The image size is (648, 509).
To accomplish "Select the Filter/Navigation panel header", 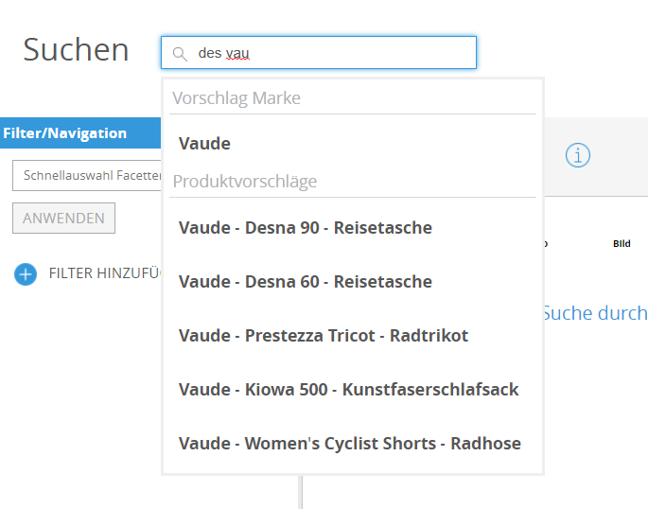I will click(80, 133).
